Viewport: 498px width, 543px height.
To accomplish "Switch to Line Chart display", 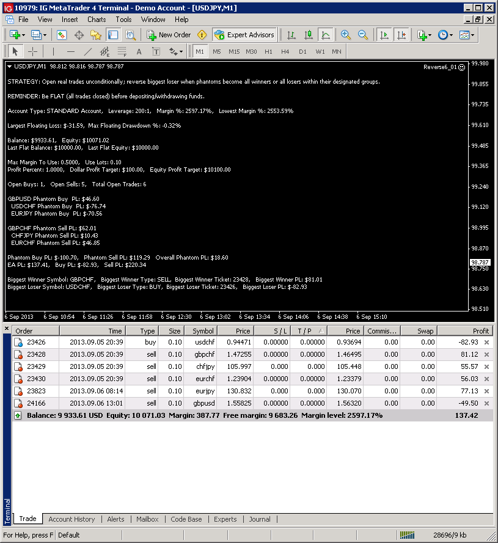I will [326, 35].
